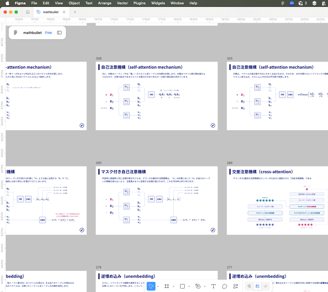Click the Free badge on the mathbullet widget
The image size is (328, 292).
click(x=48, y=32)
